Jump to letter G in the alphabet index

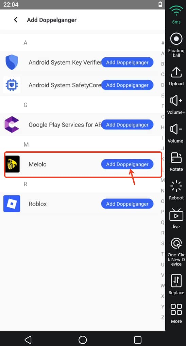163,117
